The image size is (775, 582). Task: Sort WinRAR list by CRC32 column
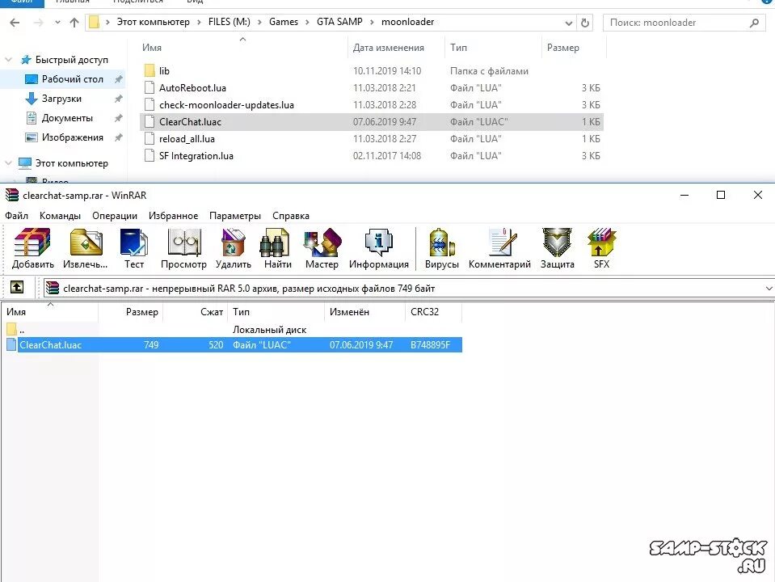point(433,312)
